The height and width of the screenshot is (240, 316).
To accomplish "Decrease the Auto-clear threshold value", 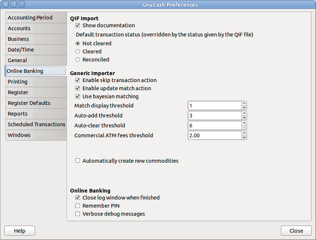I will tap(244, 128).
